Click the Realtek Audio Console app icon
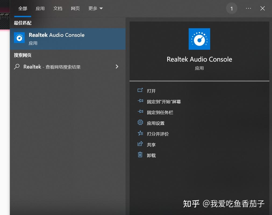The width and height of the screenshot is (272, 215). pos(19,38)
